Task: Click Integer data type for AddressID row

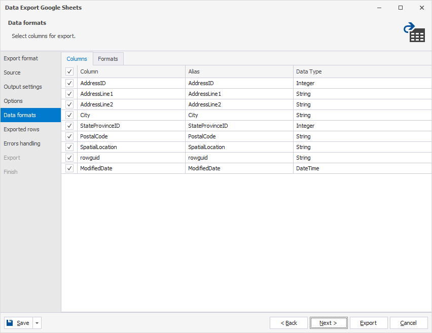Action: pyautogui.click(x=363, y=83)
